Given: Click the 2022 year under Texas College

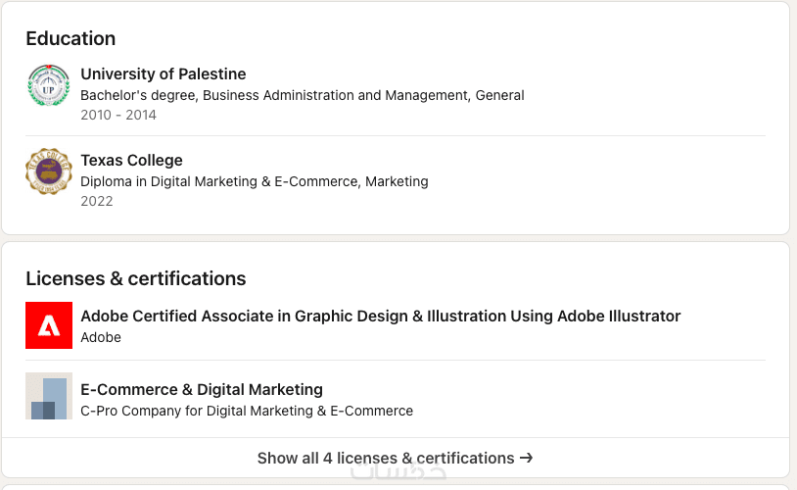Looking at the screenshot, I should point(97,202).
